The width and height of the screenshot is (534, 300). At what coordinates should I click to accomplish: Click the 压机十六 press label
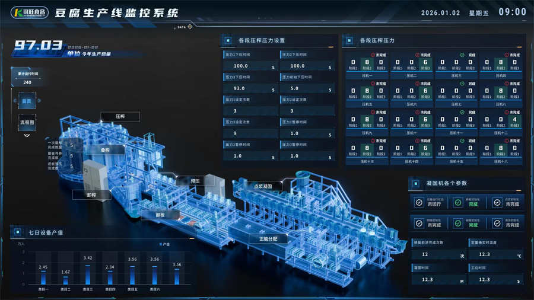[501, 162]
